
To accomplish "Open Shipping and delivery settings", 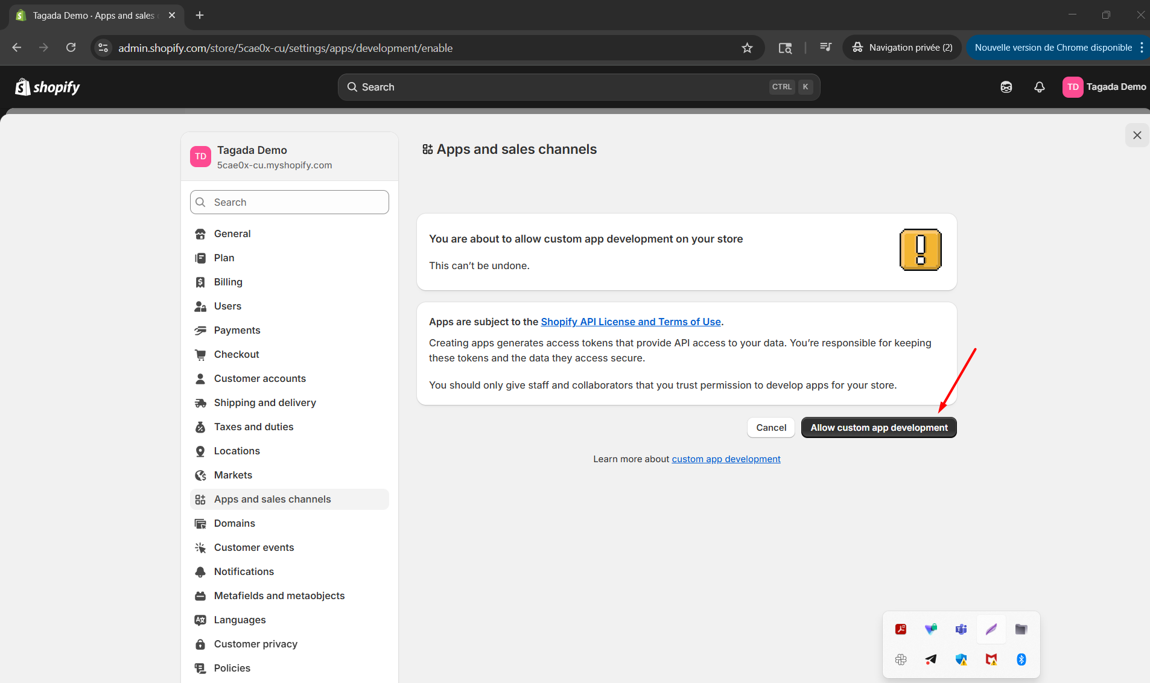I will point(265,402).
